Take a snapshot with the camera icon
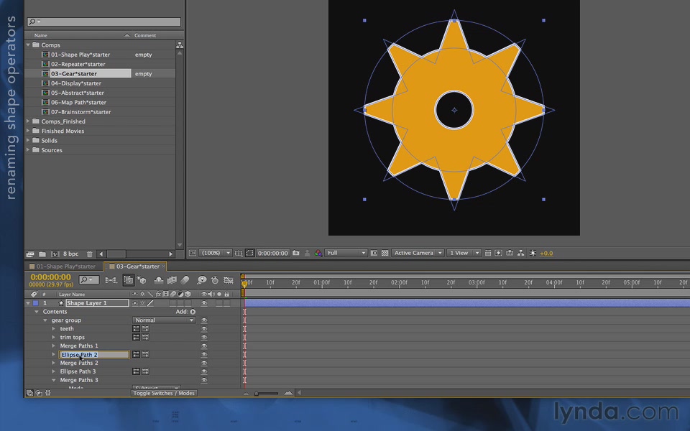This screenshot has height=431, width=690. coord(295,253)
